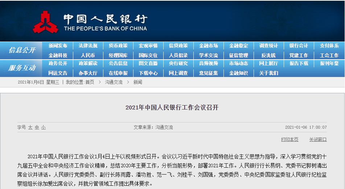
Task: Set font size to 大
Action: point(30,128)
